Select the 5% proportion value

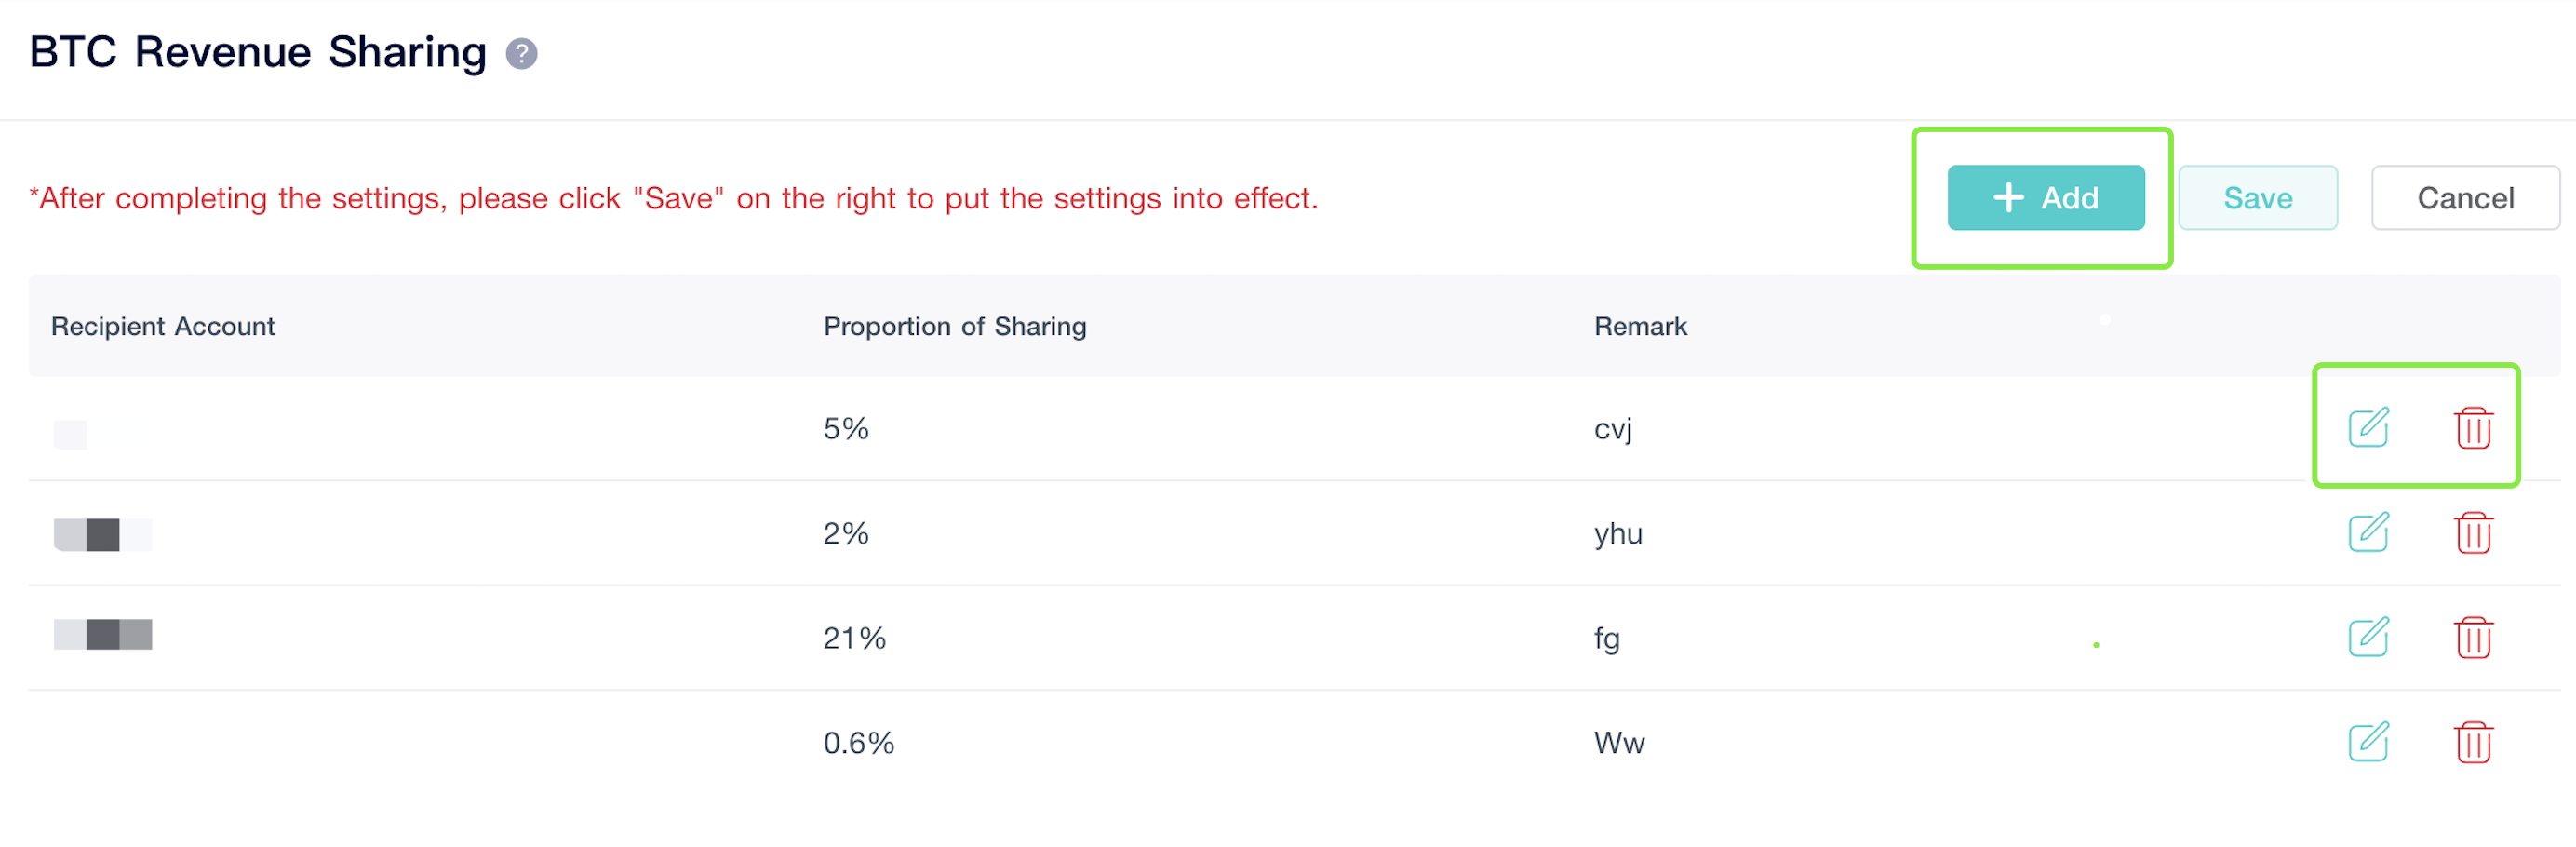[x=845, y=429]
